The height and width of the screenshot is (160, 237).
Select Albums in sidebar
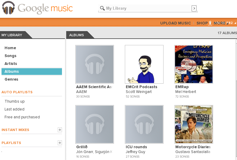(x=32, y=71)
